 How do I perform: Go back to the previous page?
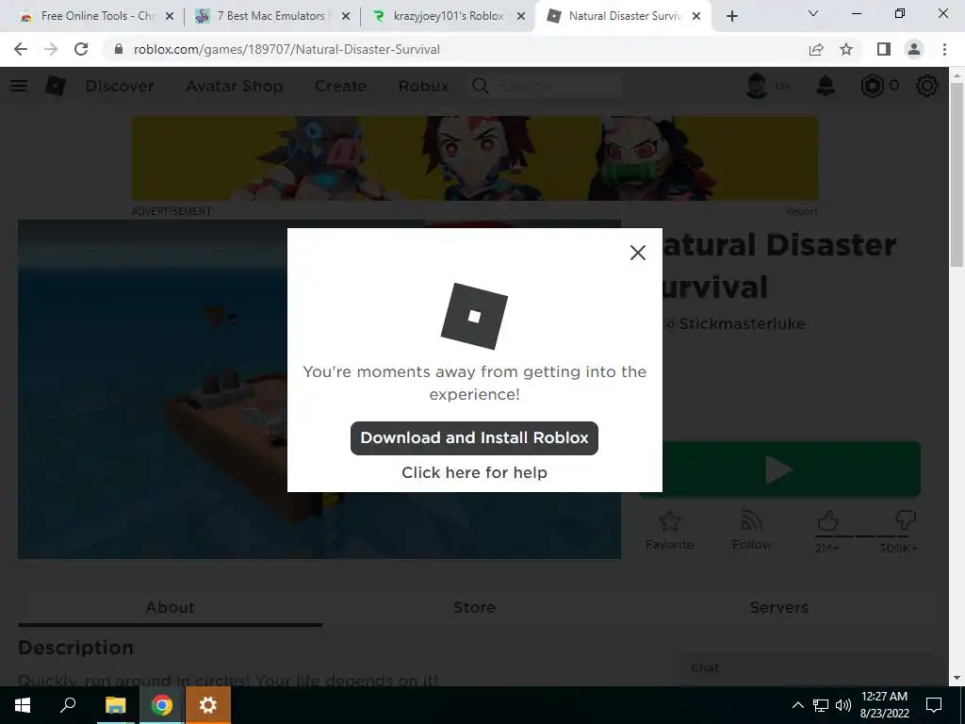pos(21,49)
